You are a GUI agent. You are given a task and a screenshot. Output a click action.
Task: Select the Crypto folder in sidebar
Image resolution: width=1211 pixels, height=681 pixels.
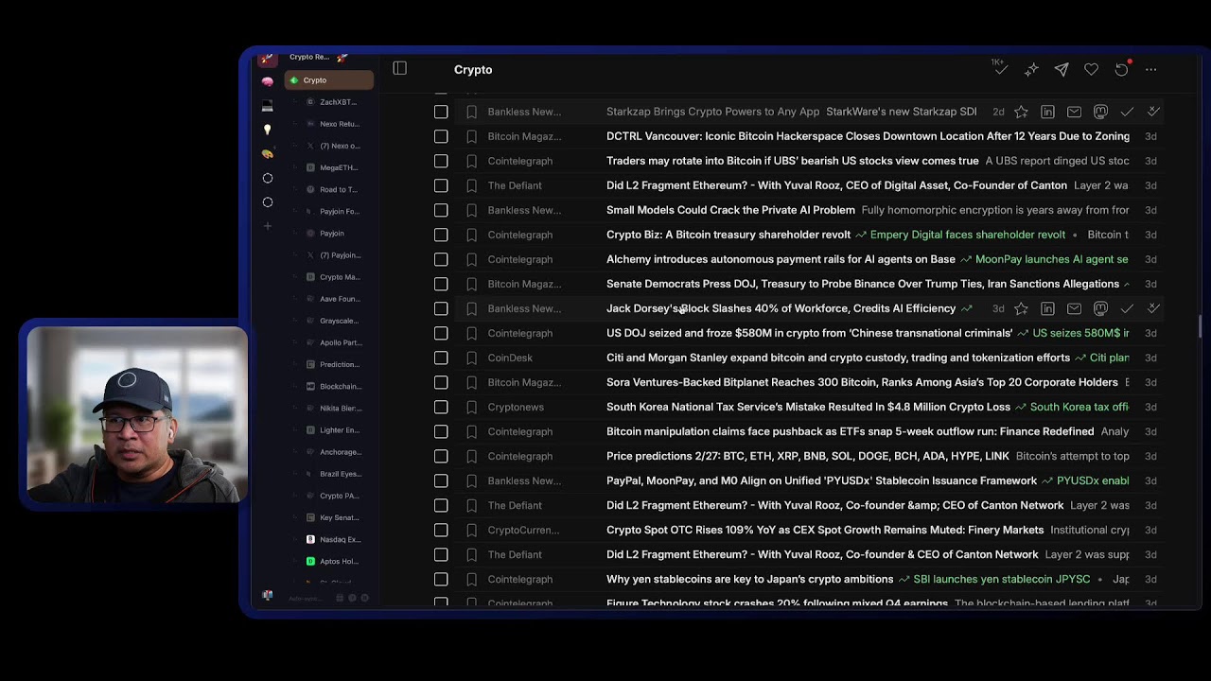pyautogui.click(x=329, y=80)
